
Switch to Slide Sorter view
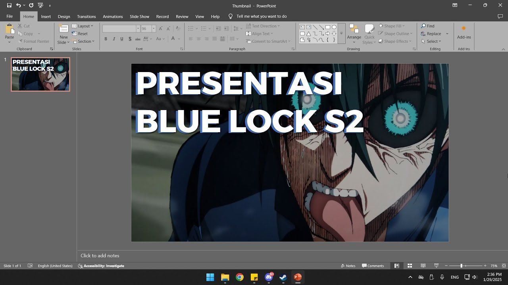coord(410,266)
